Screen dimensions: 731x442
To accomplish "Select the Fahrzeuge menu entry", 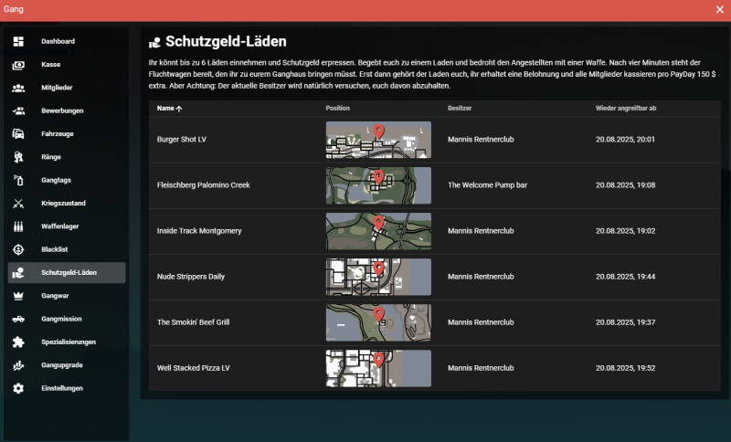I will tap(67, 134).
